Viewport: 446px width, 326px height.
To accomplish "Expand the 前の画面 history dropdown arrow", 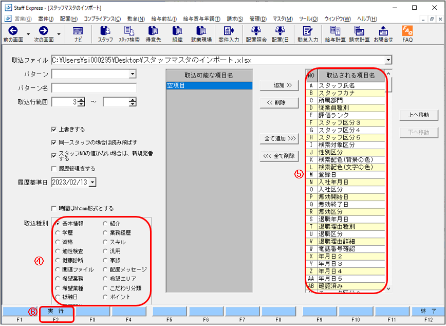I will 28,34.
